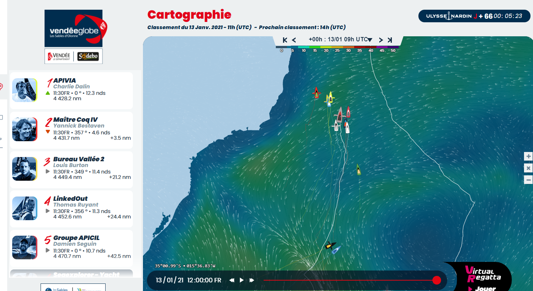
Task: Click the middle of the red timeline track
Action: click(350, 280)
